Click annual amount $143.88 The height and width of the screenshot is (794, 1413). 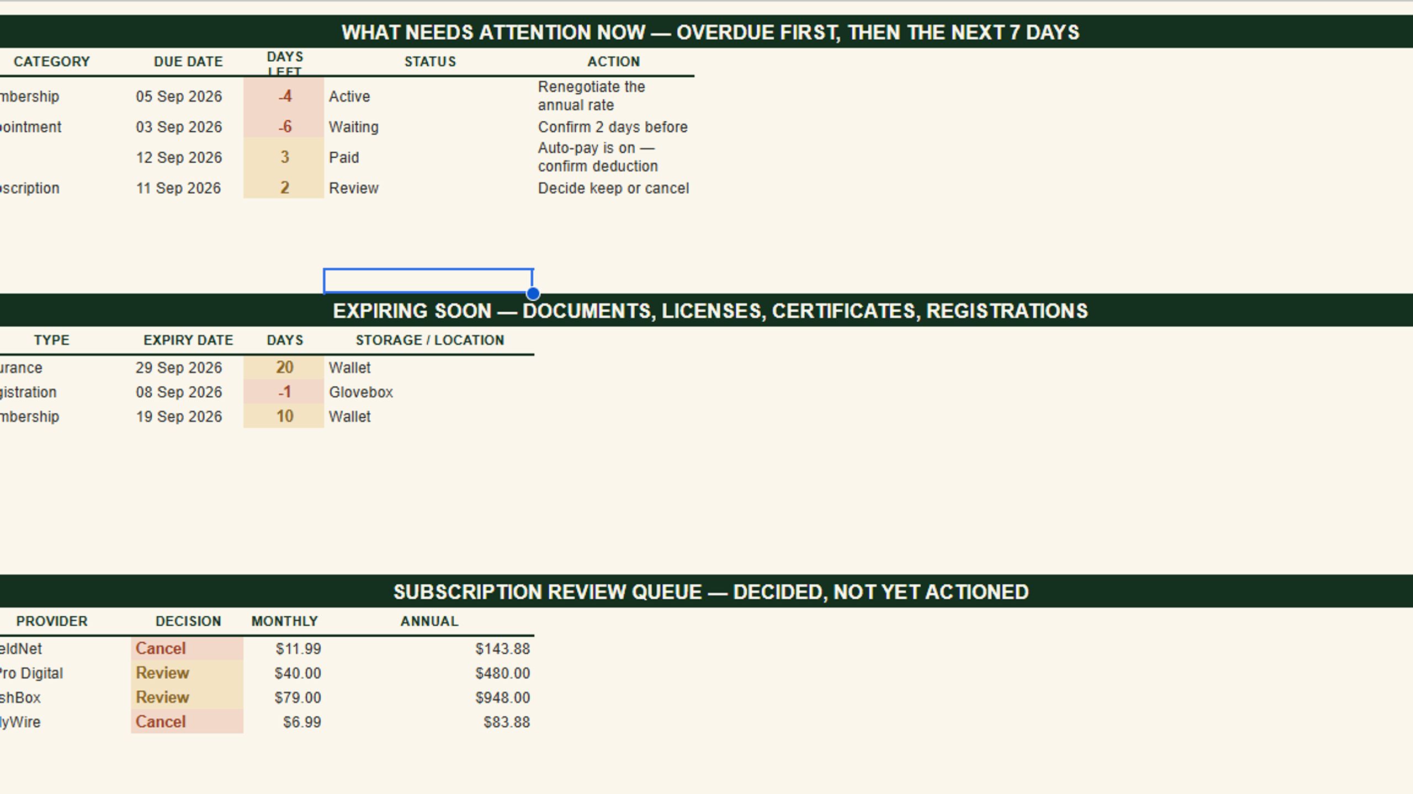pos(502,649)
